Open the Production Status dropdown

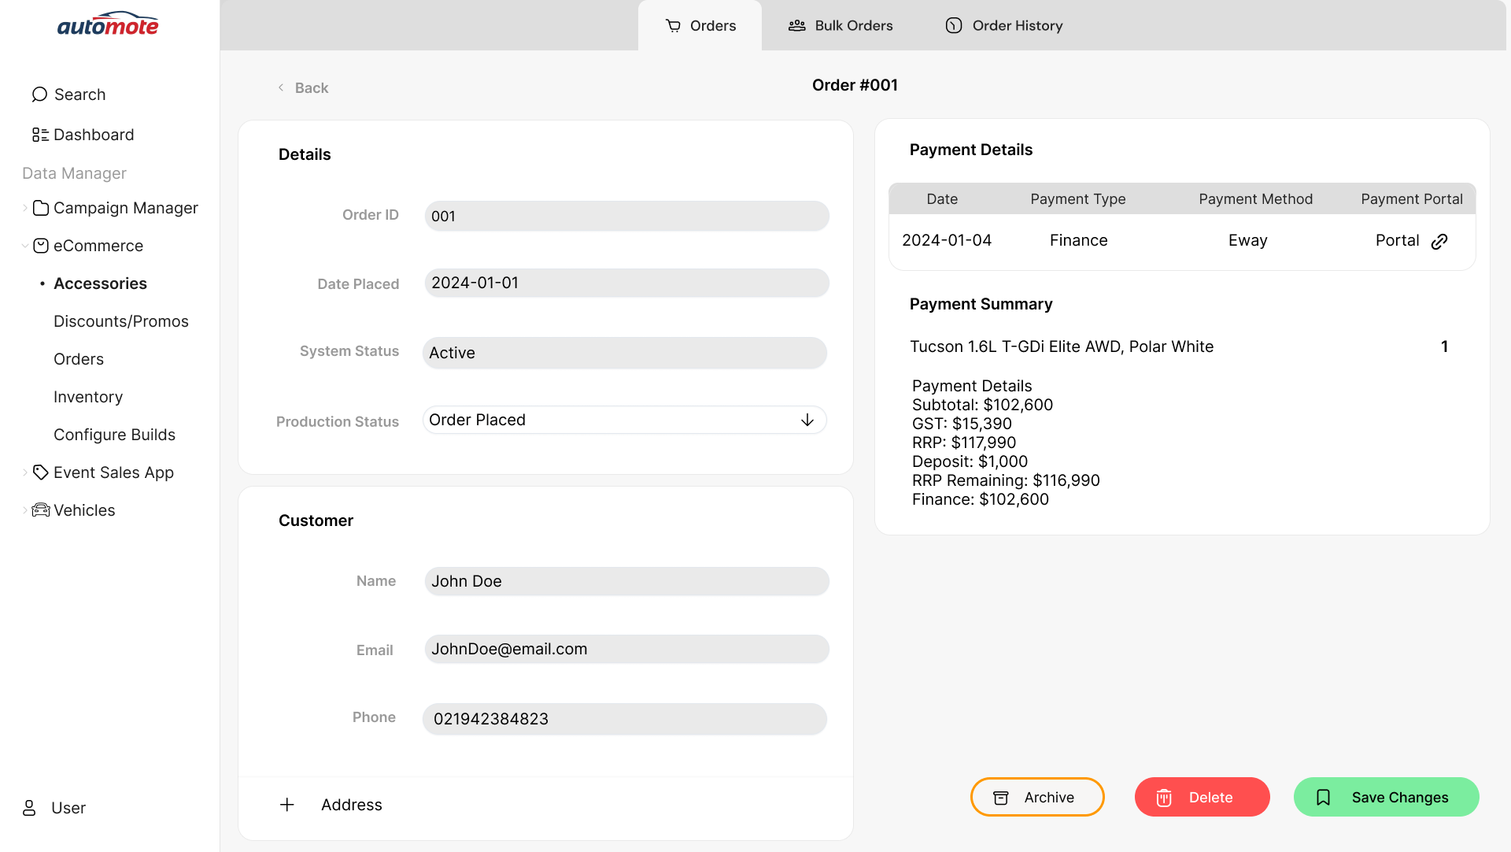[x=624, y=420]
